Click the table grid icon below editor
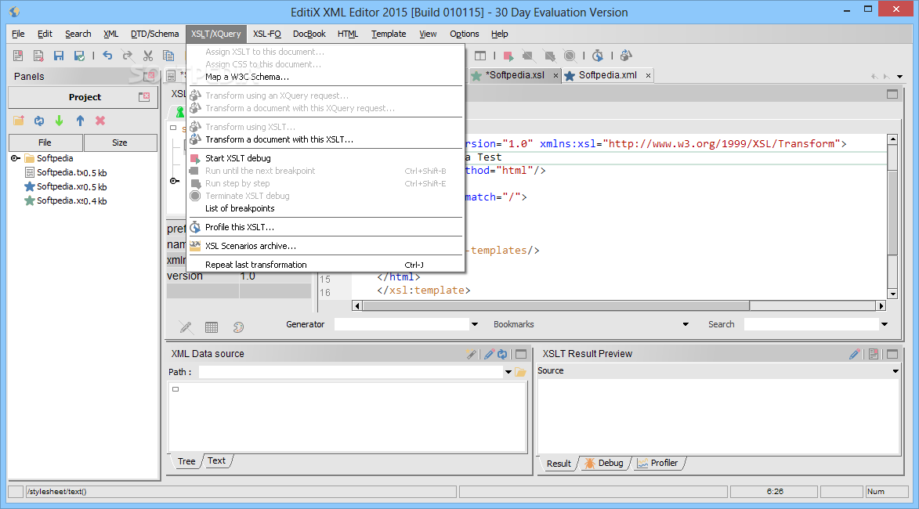The image size is (919, 509). 212,327
